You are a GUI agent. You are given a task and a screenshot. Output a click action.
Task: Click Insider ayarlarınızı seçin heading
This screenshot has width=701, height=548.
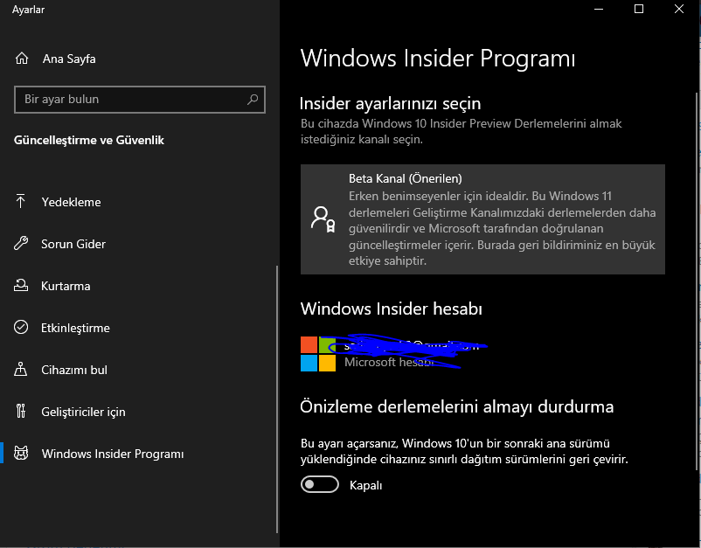tap(391, 104)
